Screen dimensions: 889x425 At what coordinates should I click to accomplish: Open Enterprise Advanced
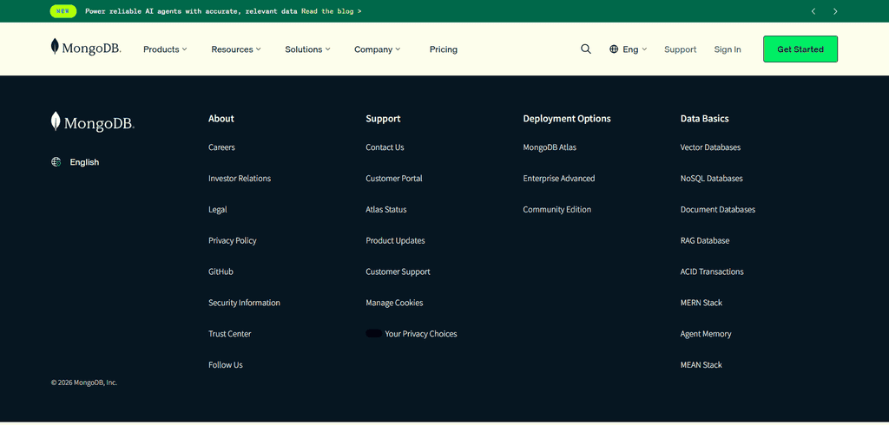point(559,179)
